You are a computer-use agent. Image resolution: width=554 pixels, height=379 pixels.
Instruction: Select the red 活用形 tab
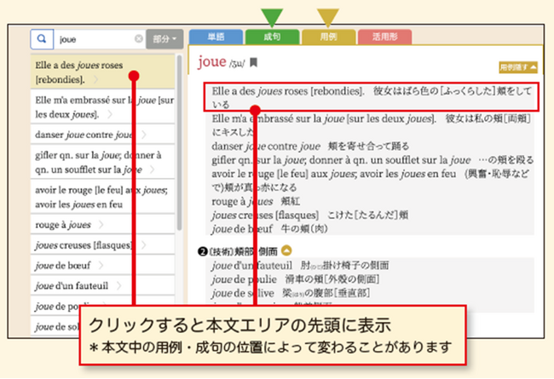pyautogui.click(x=384, y=37)
